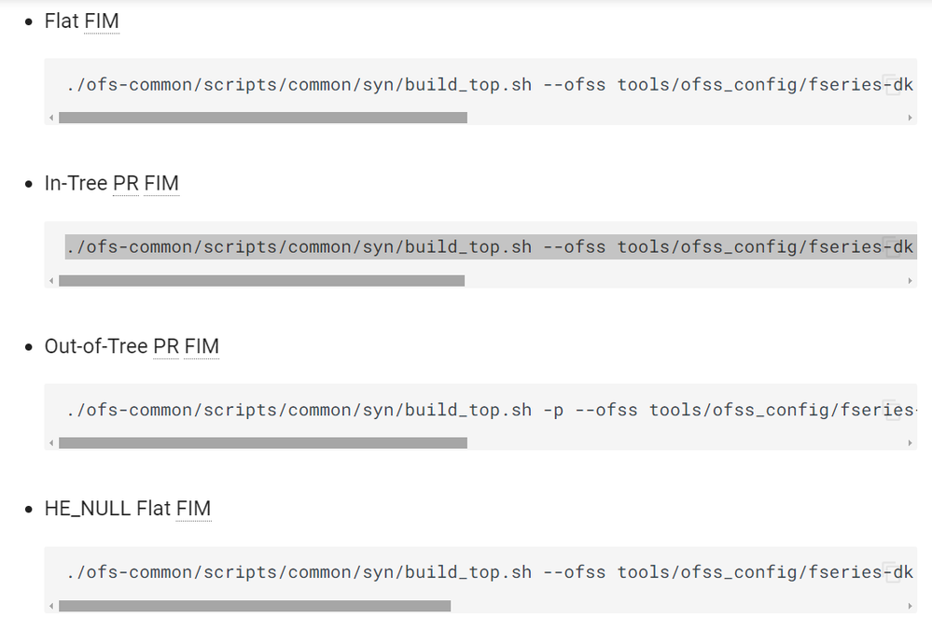Click the PR abbreviation in Out-of-Tree heading
The image size is (932, 617).
click(x=165, y=346)
